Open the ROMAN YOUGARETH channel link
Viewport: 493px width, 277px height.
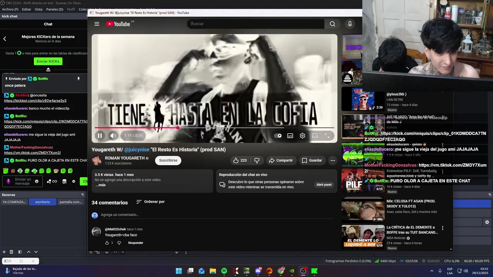124,158
